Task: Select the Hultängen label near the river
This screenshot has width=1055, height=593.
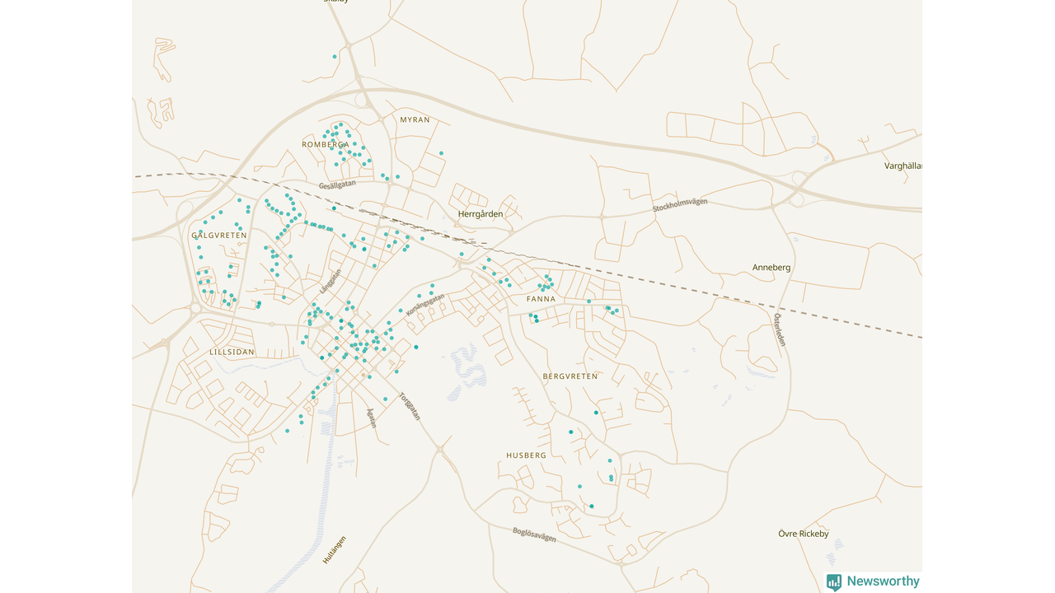Action: click(334, 549)
